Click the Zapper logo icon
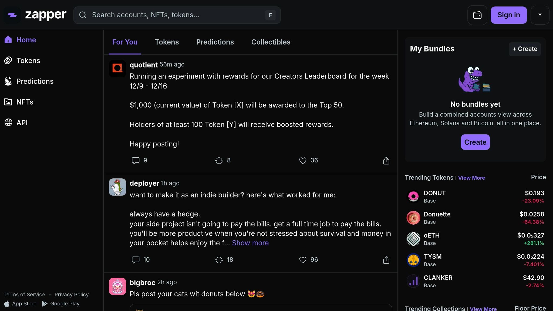Screen dimensions: 553x311 [12, 15]
